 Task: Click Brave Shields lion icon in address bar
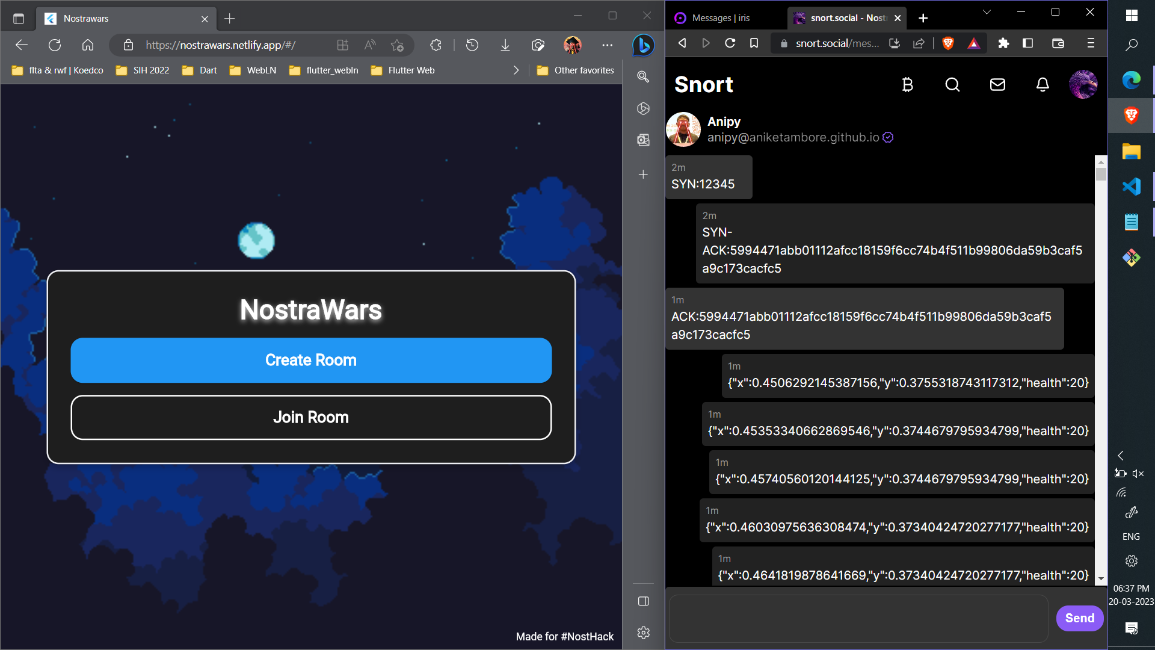948,43
